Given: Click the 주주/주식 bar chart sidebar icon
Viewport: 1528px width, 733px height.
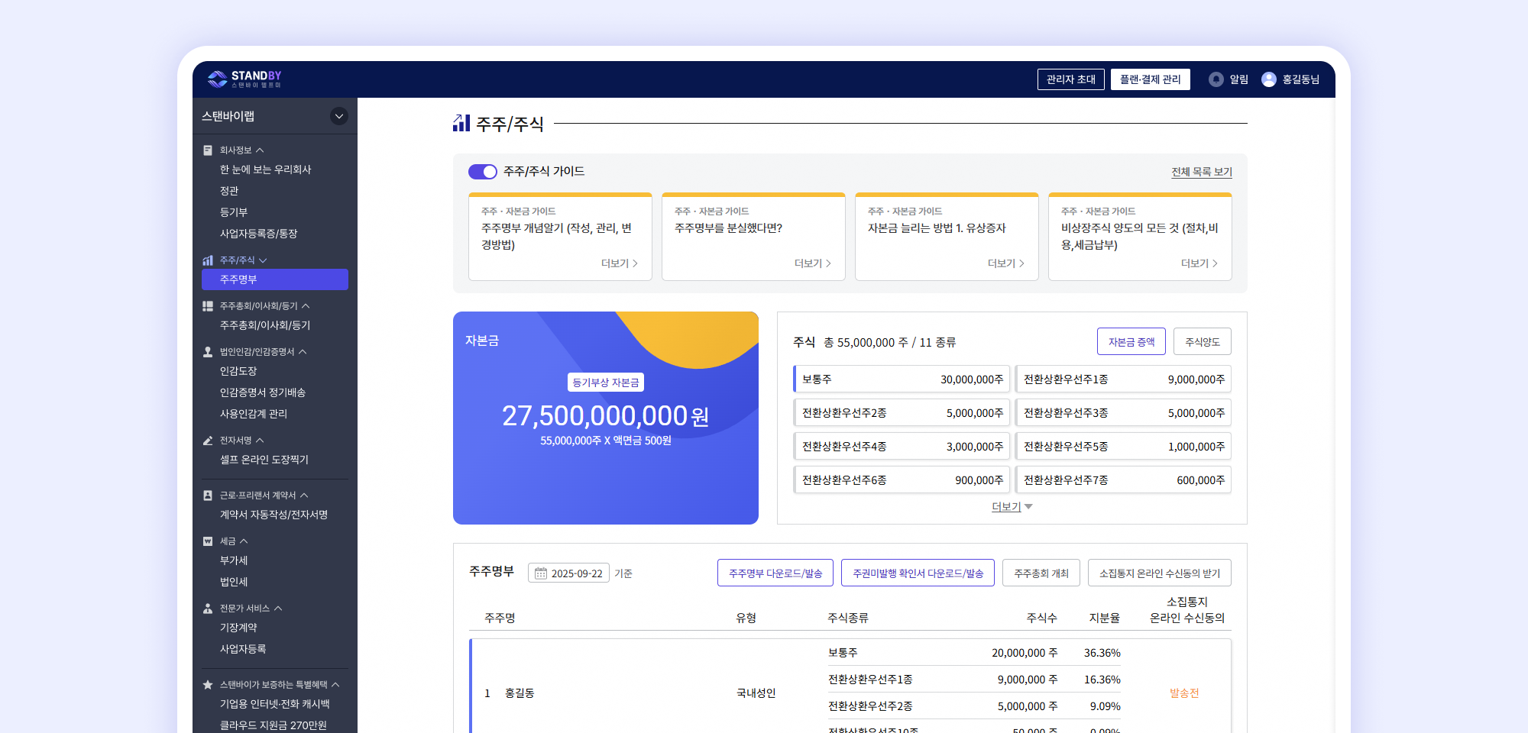Looking at the screenshot, I should click(208, 260).
